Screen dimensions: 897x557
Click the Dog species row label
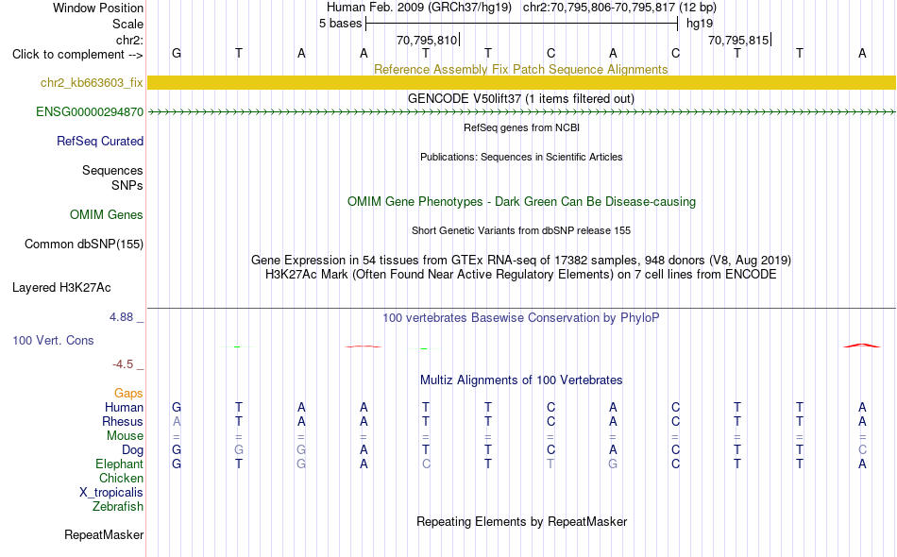tap(132, 450)
